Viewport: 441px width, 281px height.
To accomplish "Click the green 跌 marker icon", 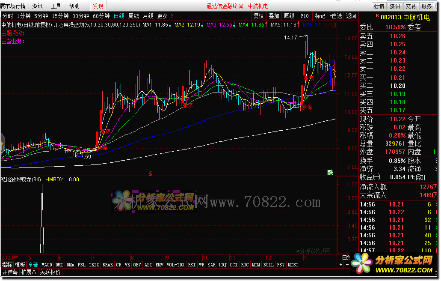I will (x=330, y=172).
